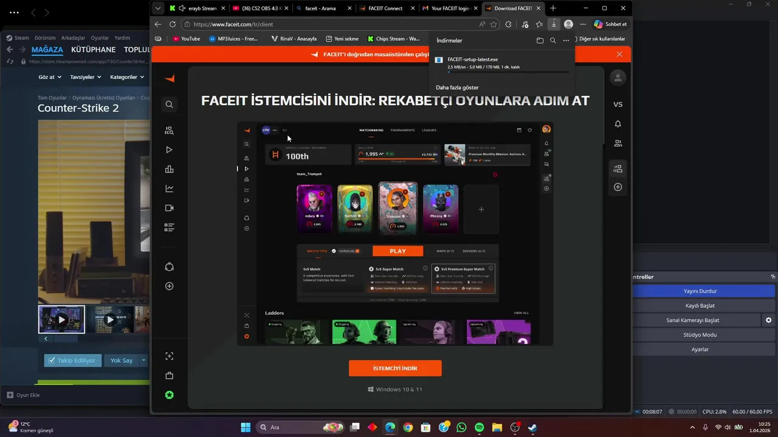Screen dimensions: 778x437
Task: Click the FACEIT sidebar plus circle icon
Action: tap(169, 286)
